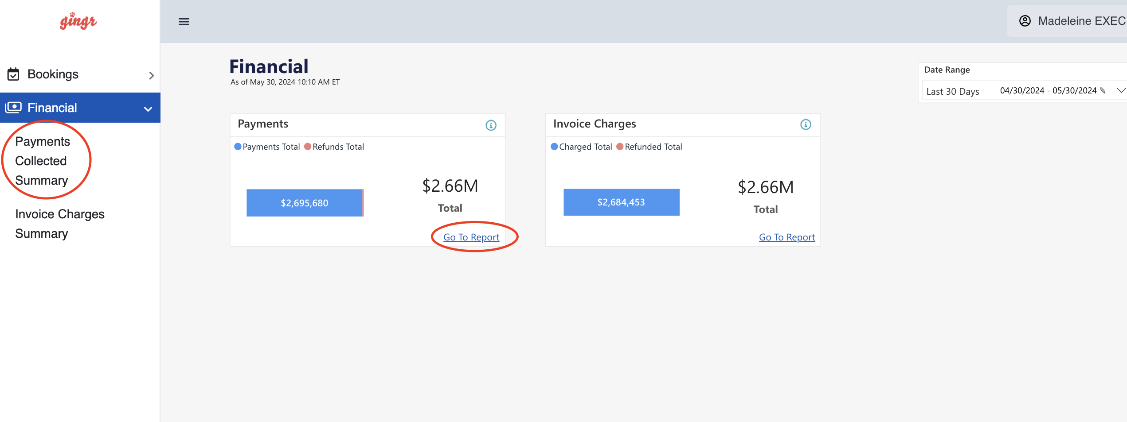Click the $2,695,680 payments bar

click(x=305, y=203)
